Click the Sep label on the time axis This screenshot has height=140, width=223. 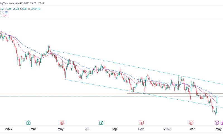click(114, 129)
